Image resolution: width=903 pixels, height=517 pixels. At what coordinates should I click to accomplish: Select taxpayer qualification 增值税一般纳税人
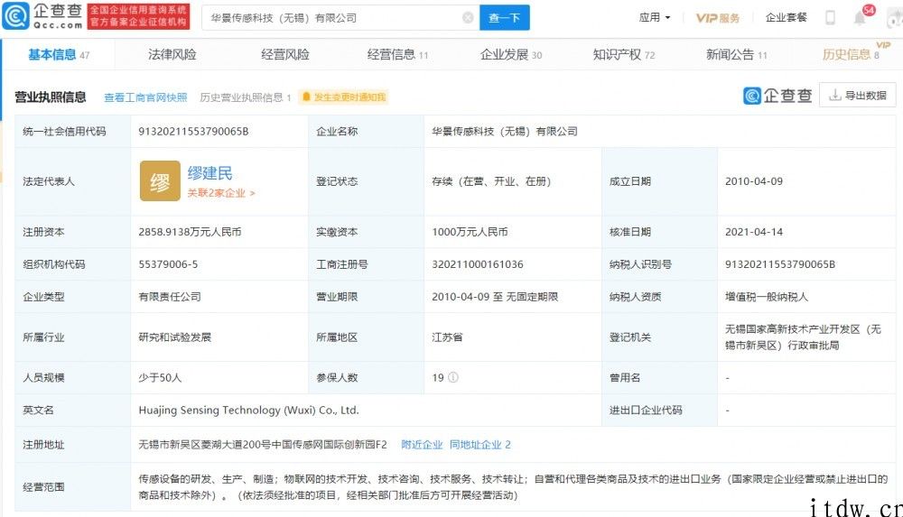pos(767,297)
